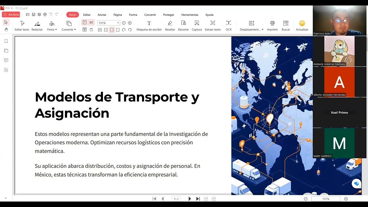This screenshot has height=207, width=368.
Task: Toggle the fit width icon
Action: click(112, 30)
